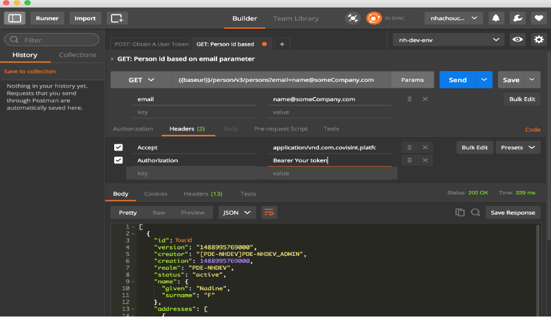Click the blue Send button
Image resolution: width=551 pixels, height=319 pixels.
click(457, 80)
